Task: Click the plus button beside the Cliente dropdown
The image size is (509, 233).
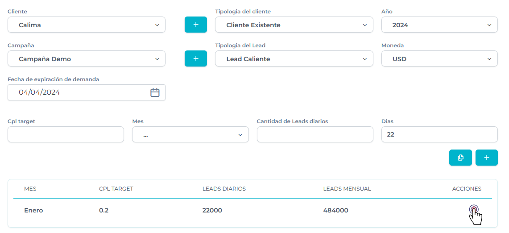Action: (x=196, y=25)
